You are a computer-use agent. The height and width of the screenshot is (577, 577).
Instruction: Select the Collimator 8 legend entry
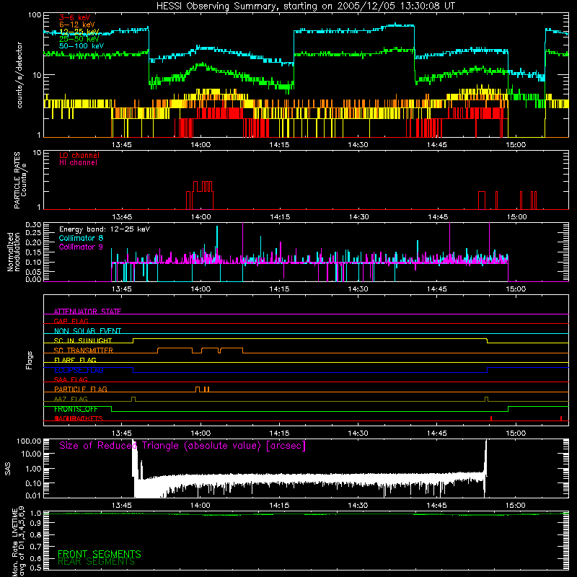(81, 238)
